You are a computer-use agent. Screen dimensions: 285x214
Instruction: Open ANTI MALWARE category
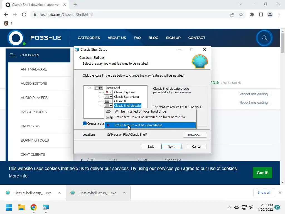tap(34, 69)
